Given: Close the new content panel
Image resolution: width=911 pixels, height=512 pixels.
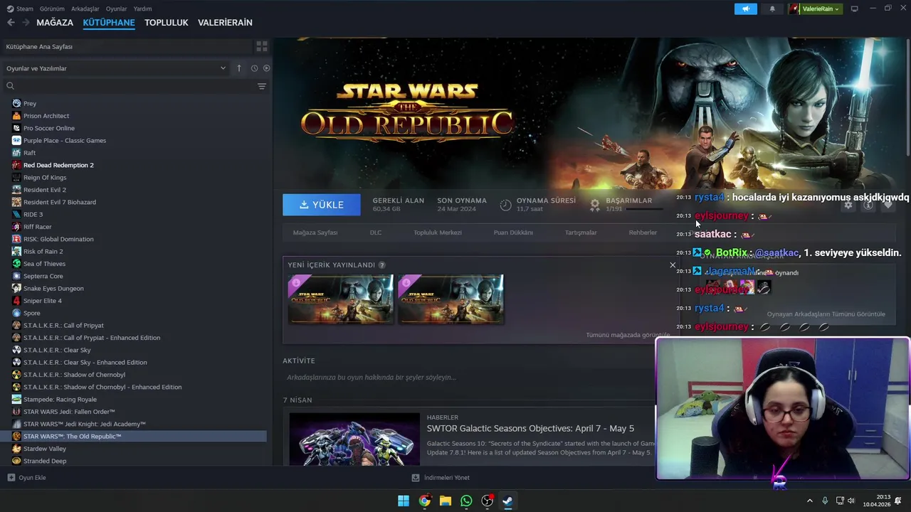Looking at the screenshot, I should point(673,265).
